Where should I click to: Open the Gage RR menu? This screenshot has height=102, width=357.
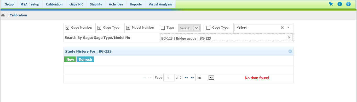(x=76, y=4)
